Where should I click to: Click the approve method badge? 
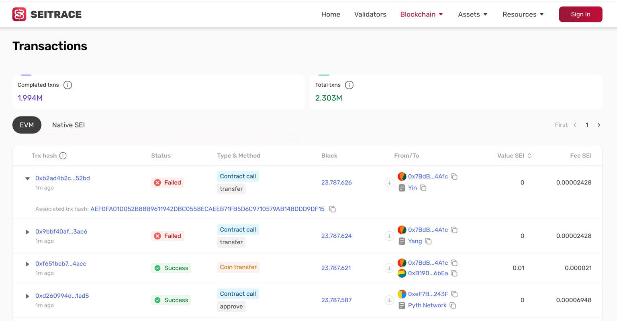point(231,307)
